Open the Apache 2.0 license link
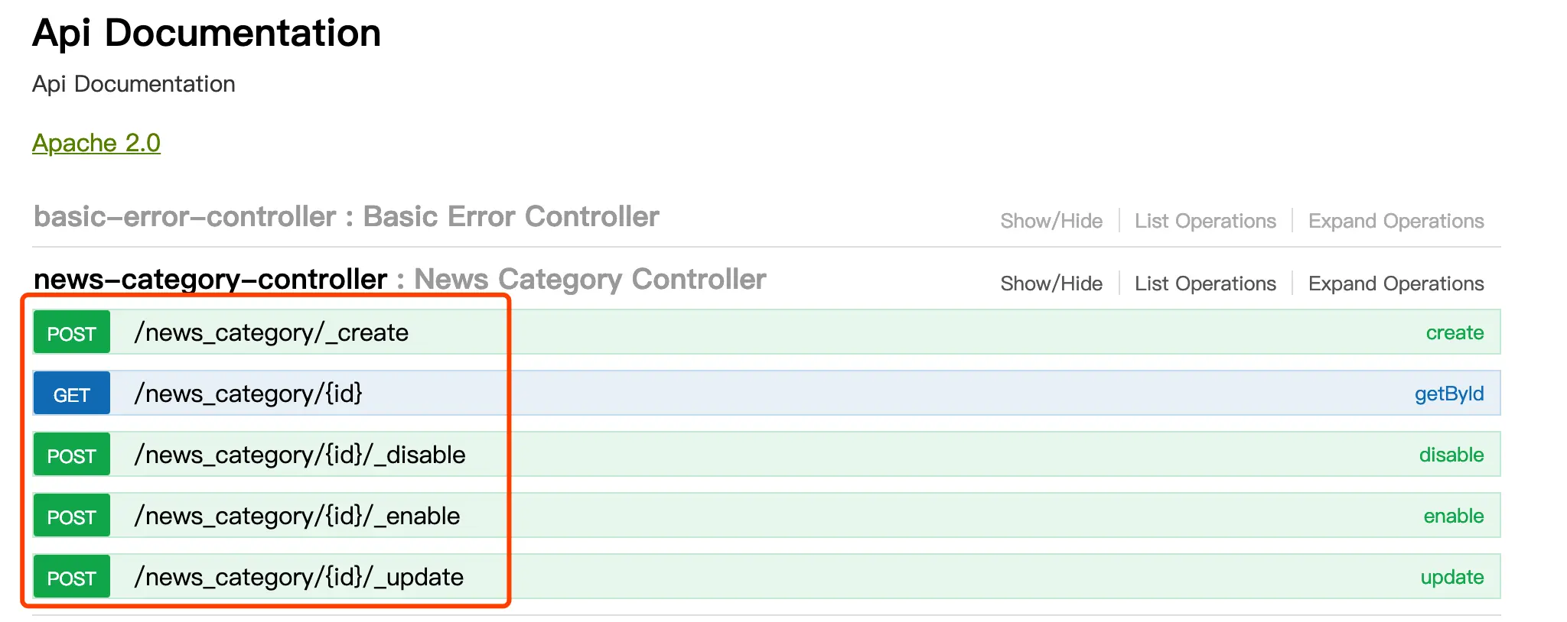Screen dimensions: 1567x622 pos(96,143)
